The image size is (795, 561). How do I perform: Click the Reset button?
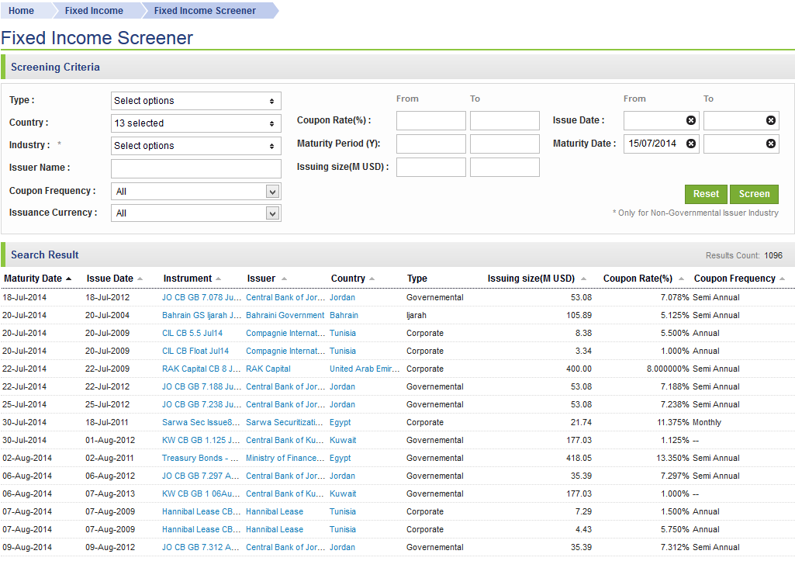[x=706, y=194]
